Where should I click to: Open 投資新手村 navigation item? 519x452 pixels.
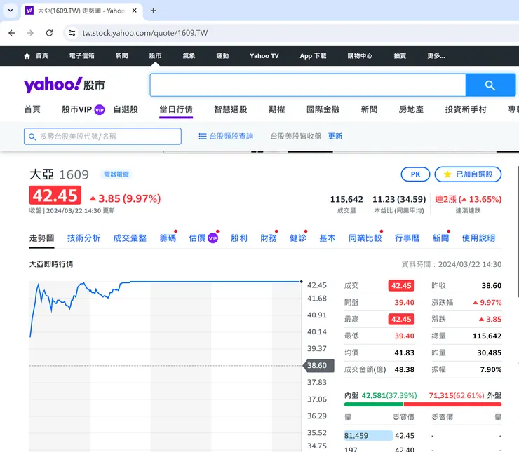(x=466, y=109)
